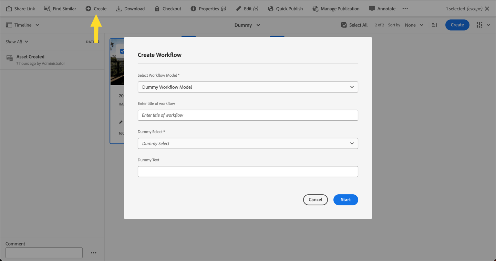This screenshot has width=496, height=261.
Task: Open the Sort by None dropdown
Action: [x=414, y=25]
